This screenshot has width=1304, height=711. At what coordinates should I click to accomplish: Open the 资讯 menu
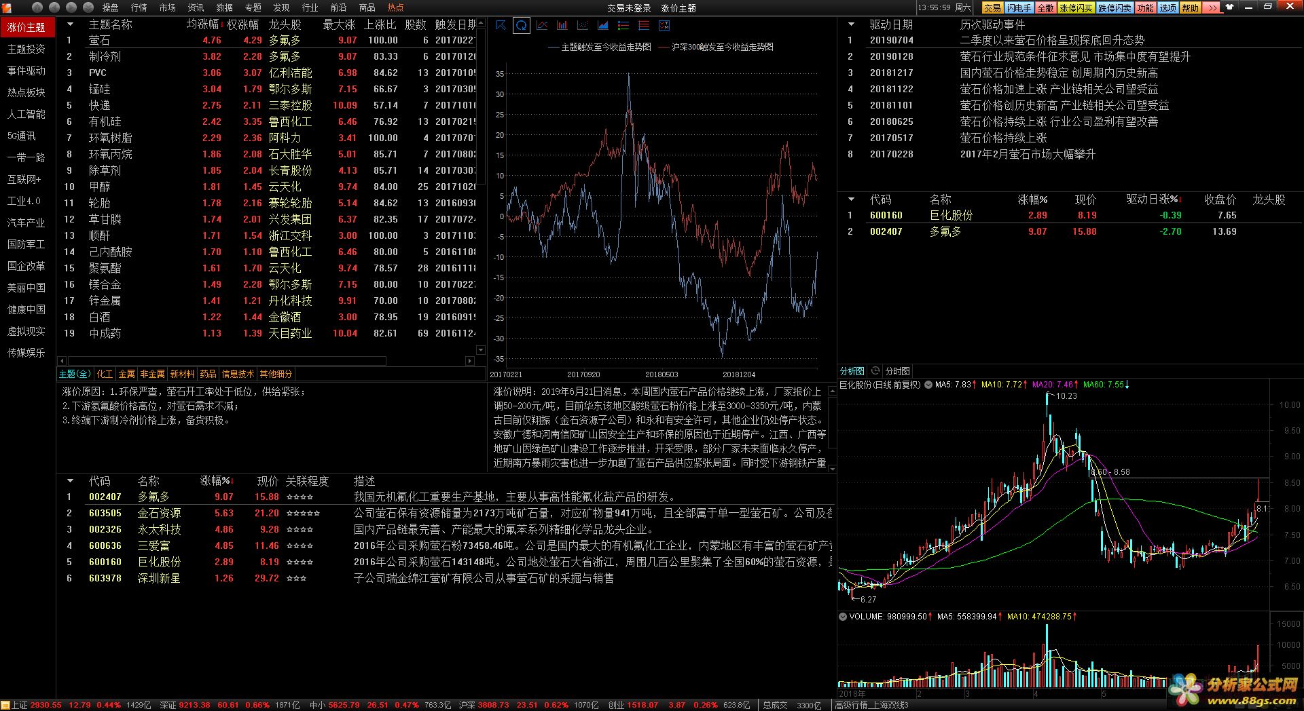click(196, 7)
